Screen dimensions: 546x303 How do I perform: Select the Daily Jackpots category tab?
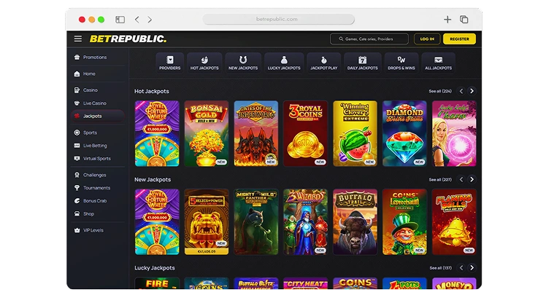click(x=363, y=63)
